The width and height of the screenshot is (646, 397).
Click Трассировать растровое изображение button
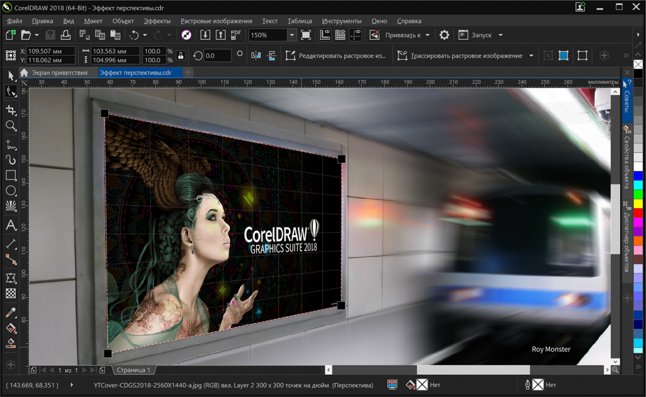coord(460,56)
